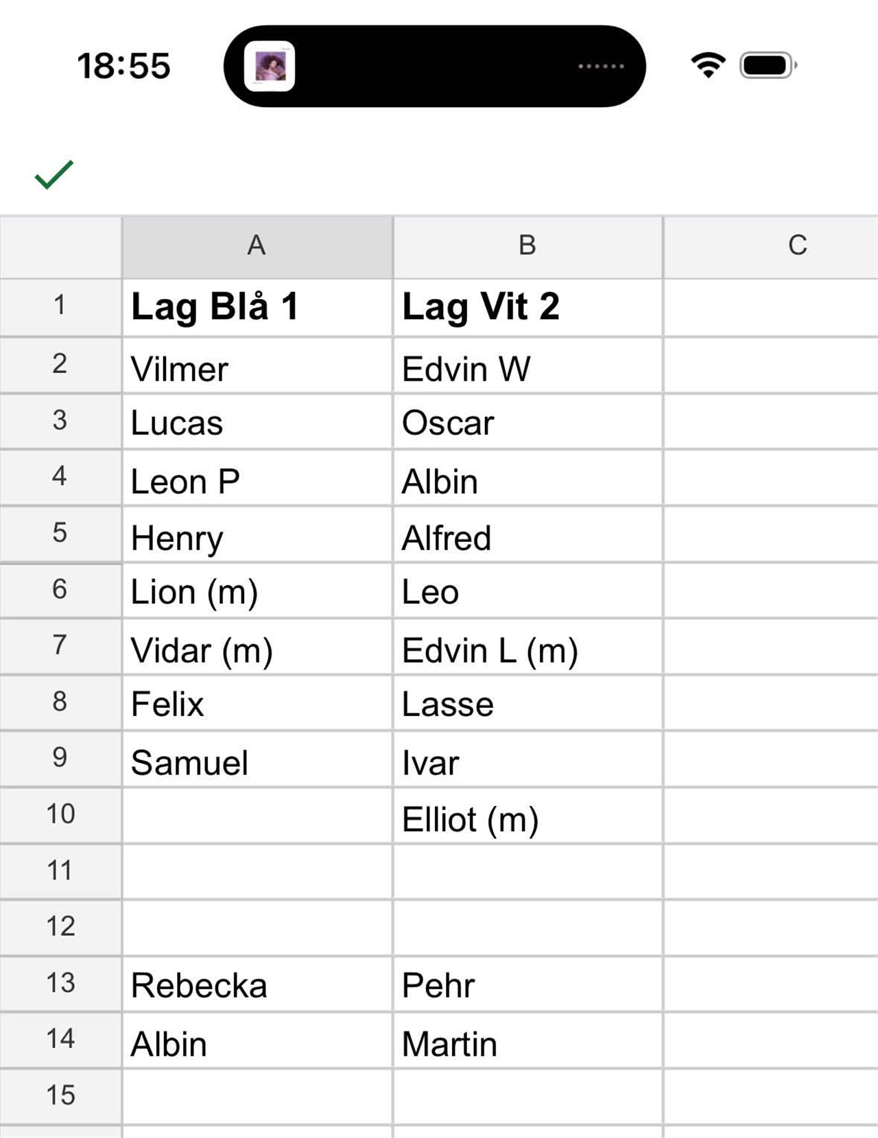Screen dimensions: 878x1138
Task: Click the Martin cell
Action: pyautogui.click(x=527, y=1040)
